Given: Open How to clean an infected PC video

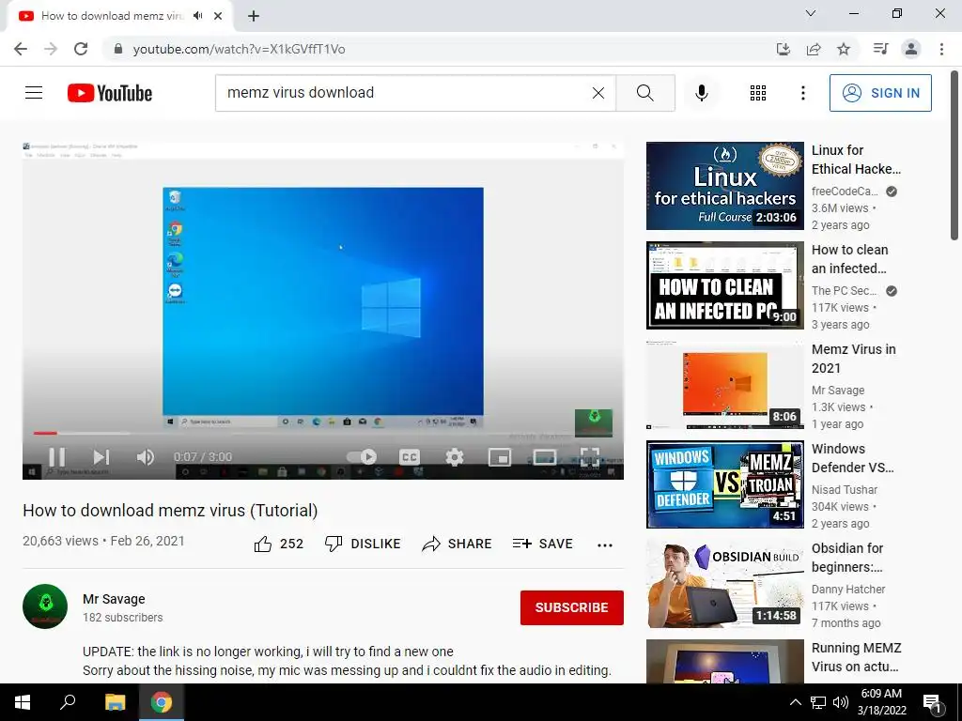Looking at the screenshot, I should point(724,285).
